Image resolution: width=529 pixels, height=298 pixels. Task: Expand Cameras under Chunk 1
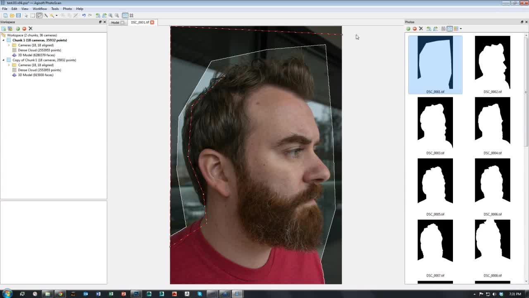(9, 45)
